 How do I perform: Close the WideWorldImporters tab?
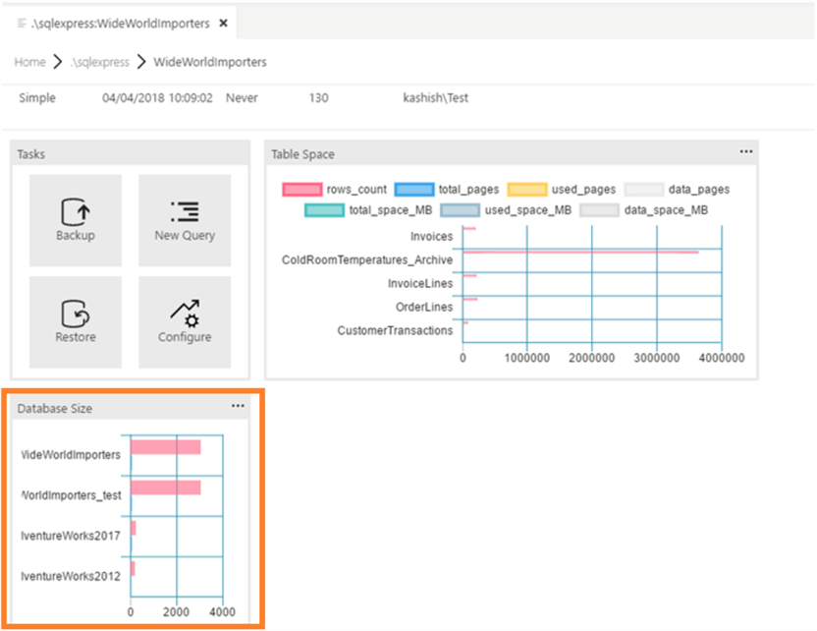[223, 23]
